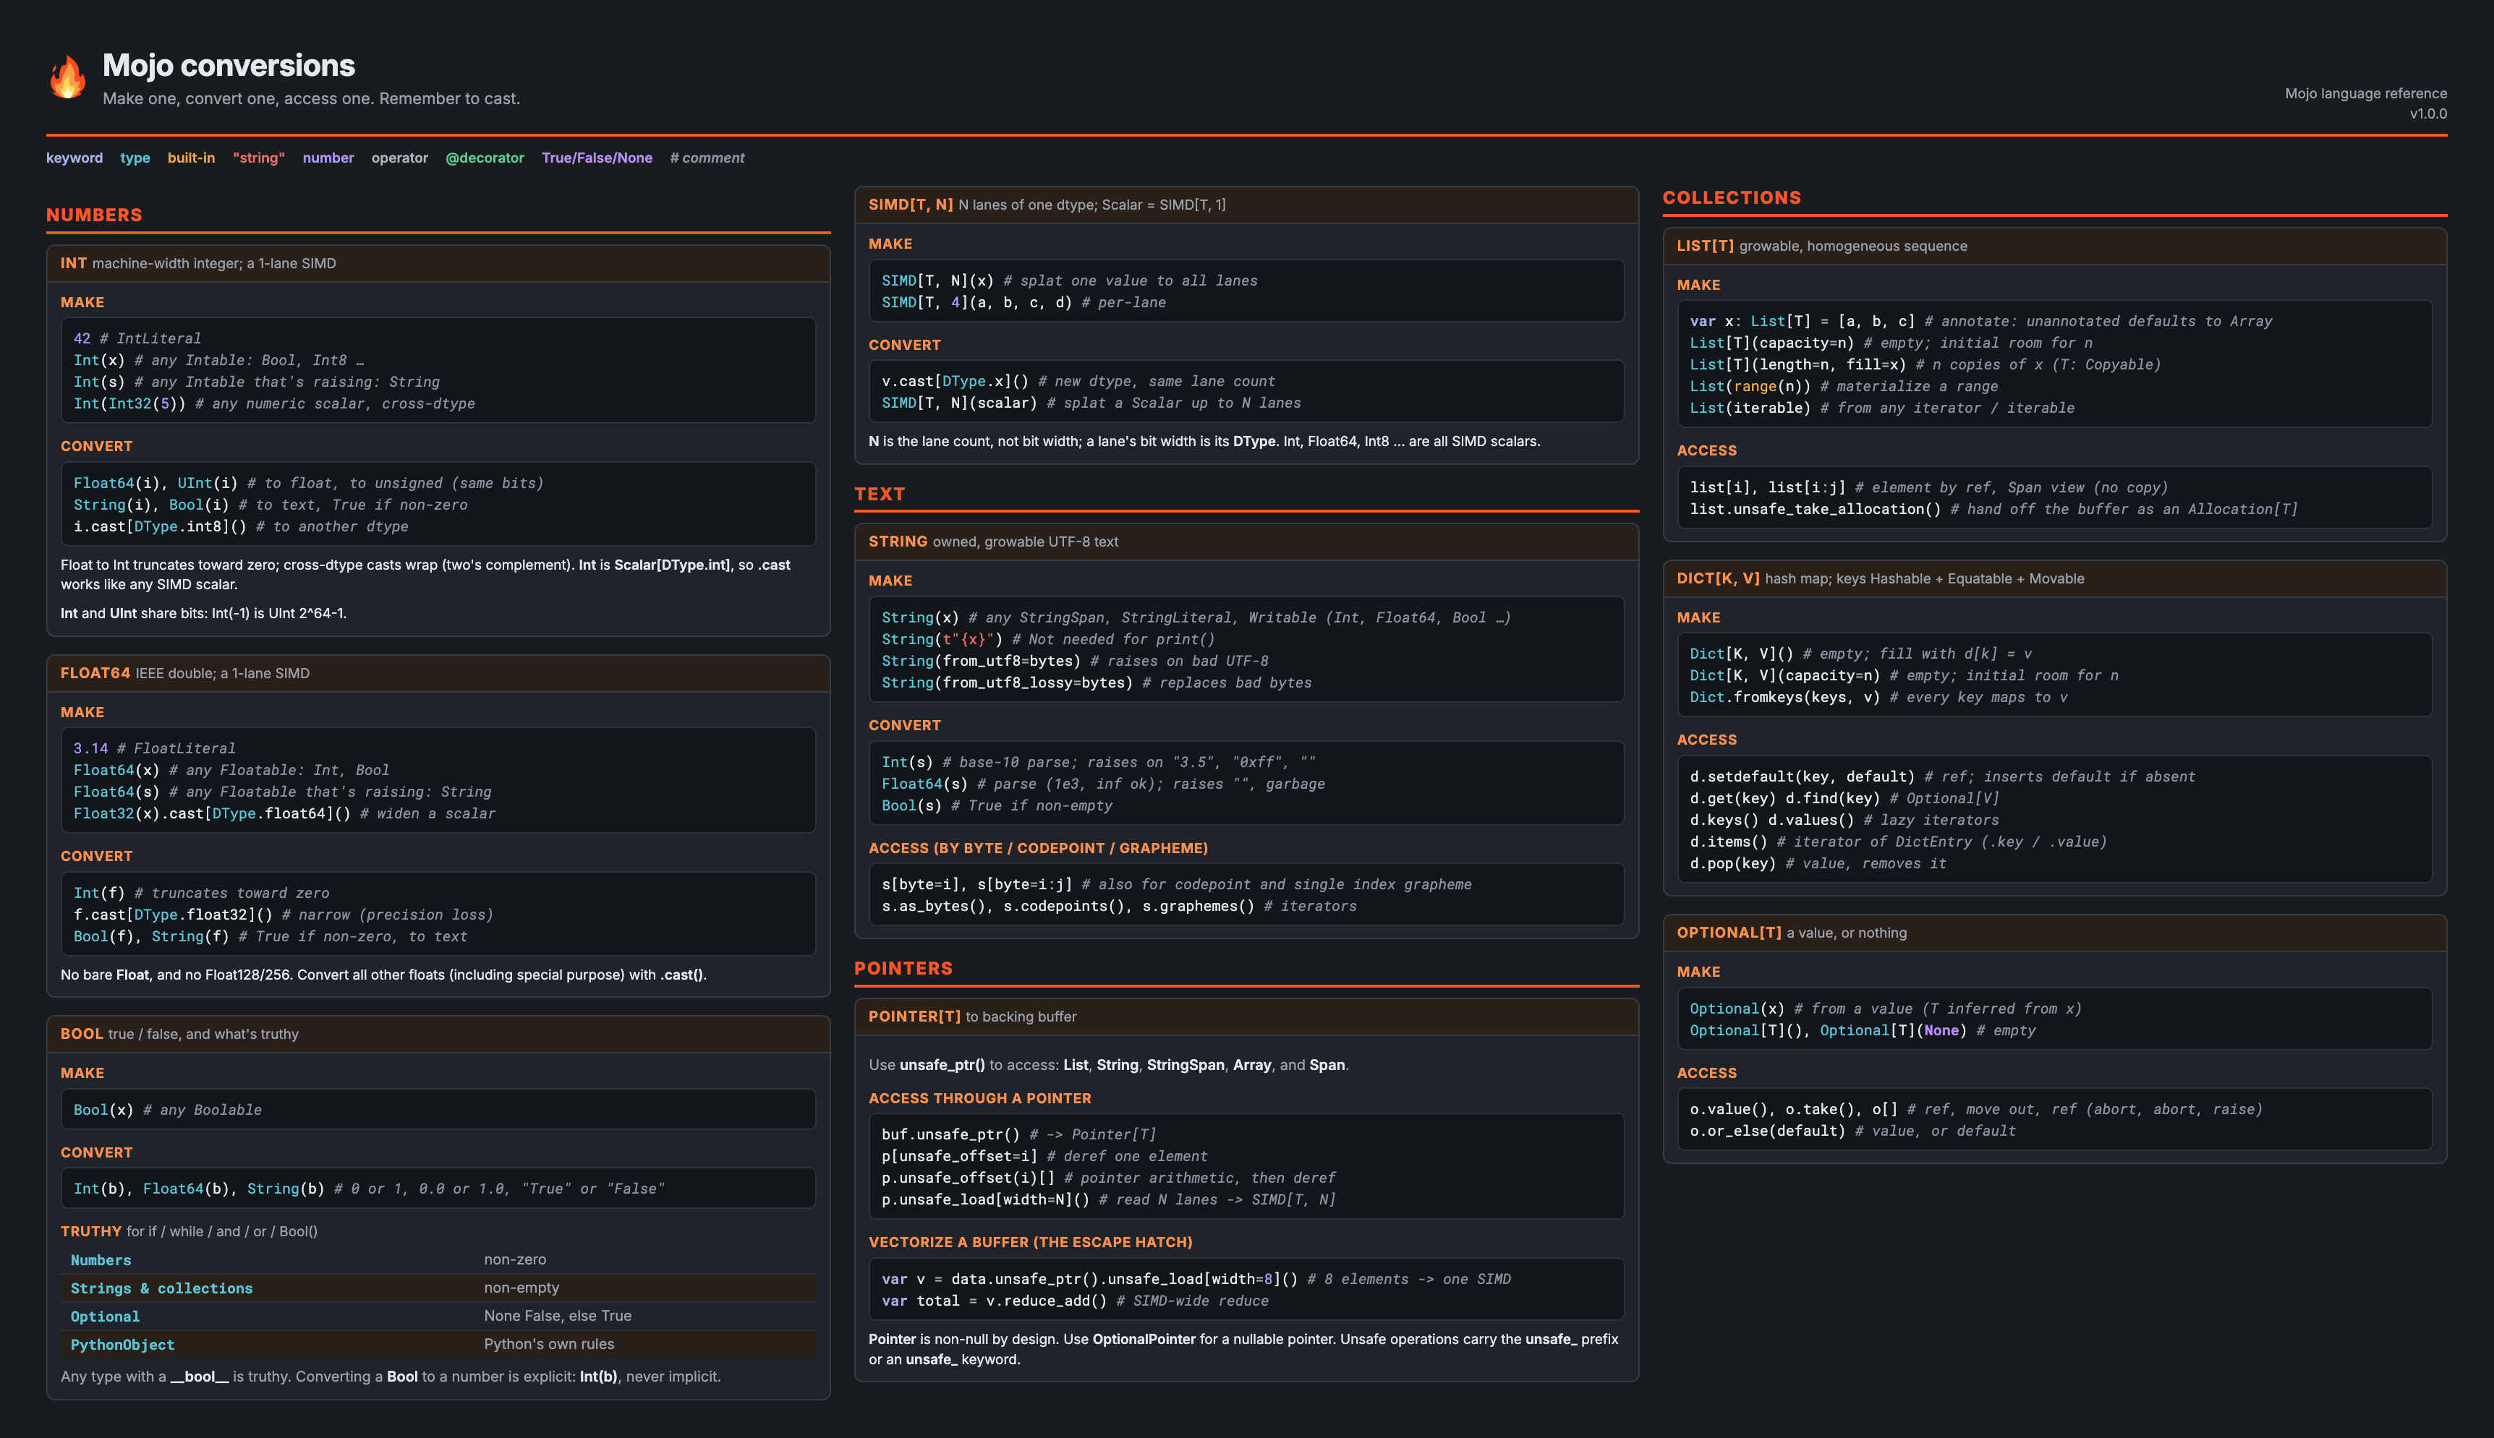Click the 'buf.unsafe_ptr()' code line

coord(1018,1135)
